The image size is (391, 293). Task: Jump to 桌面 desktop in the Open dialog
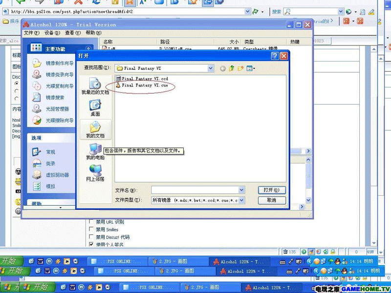tap(95, 107)
